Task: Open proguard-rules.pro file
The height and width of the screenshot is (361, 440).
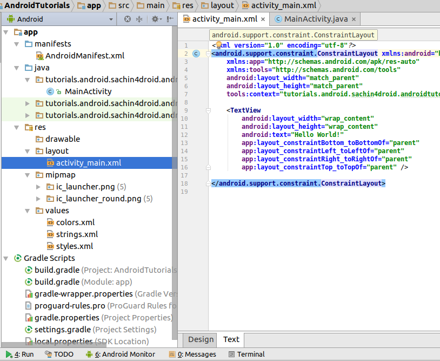Action: point(101,306)
